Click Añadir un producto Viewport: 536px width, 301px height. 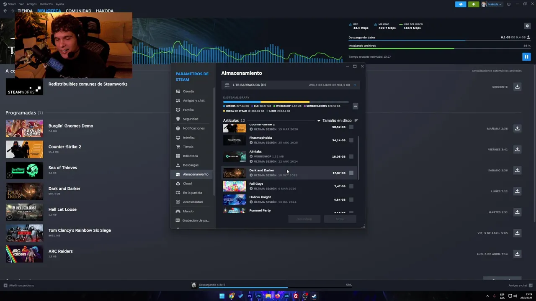(x=19, y=286)
